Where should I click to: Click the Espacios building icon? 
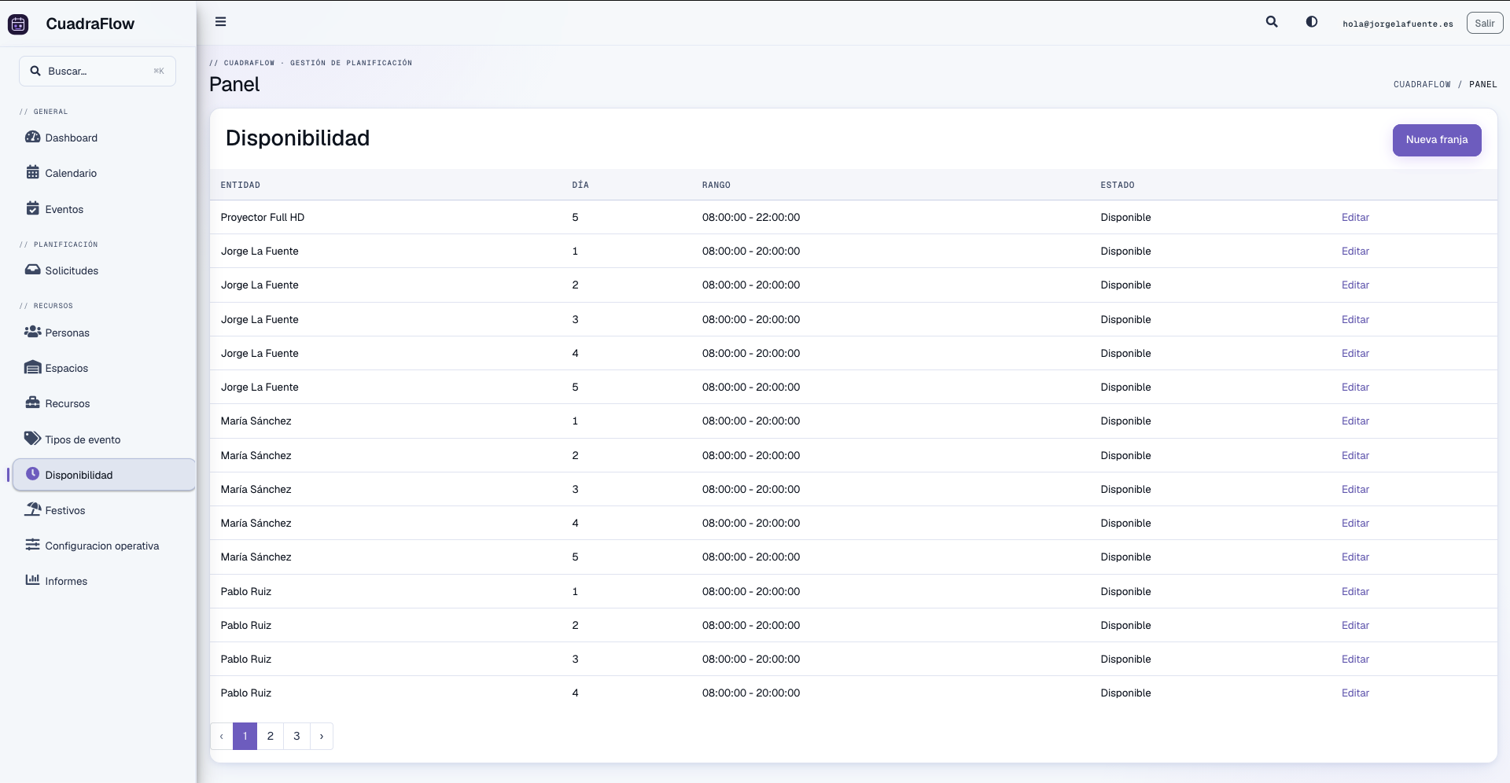point(32,367)
